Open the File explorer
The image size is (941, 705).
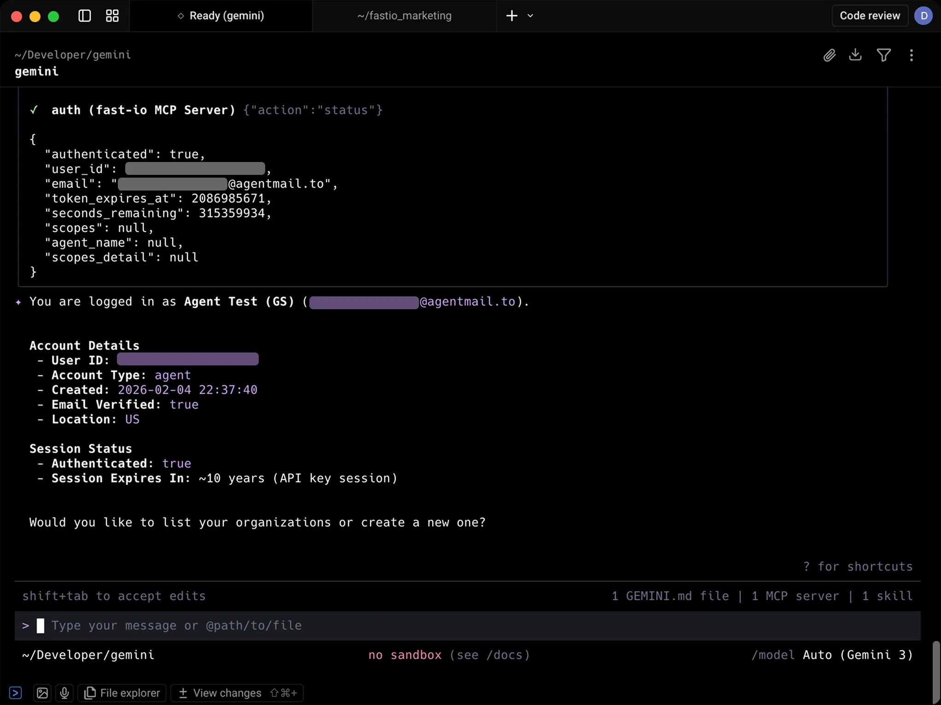pos(122,693)
